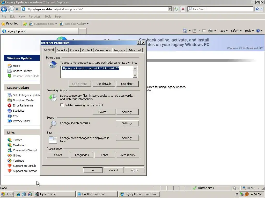Click the home page URL text box
Screen dimensions: 265x198
pyautogui.click(x=97, y=72)
